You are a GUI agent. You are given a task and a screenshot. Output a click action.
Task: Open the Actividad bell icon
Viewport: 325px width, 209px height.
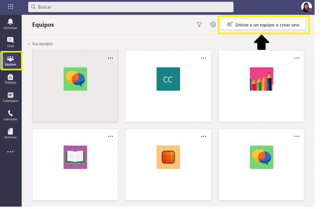10,23
